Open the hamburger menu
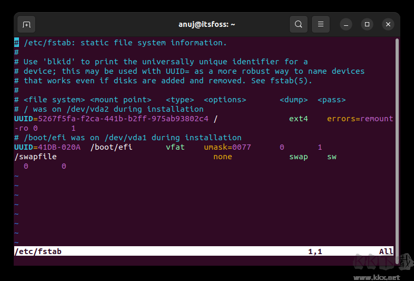 click(x=321, y=24)
